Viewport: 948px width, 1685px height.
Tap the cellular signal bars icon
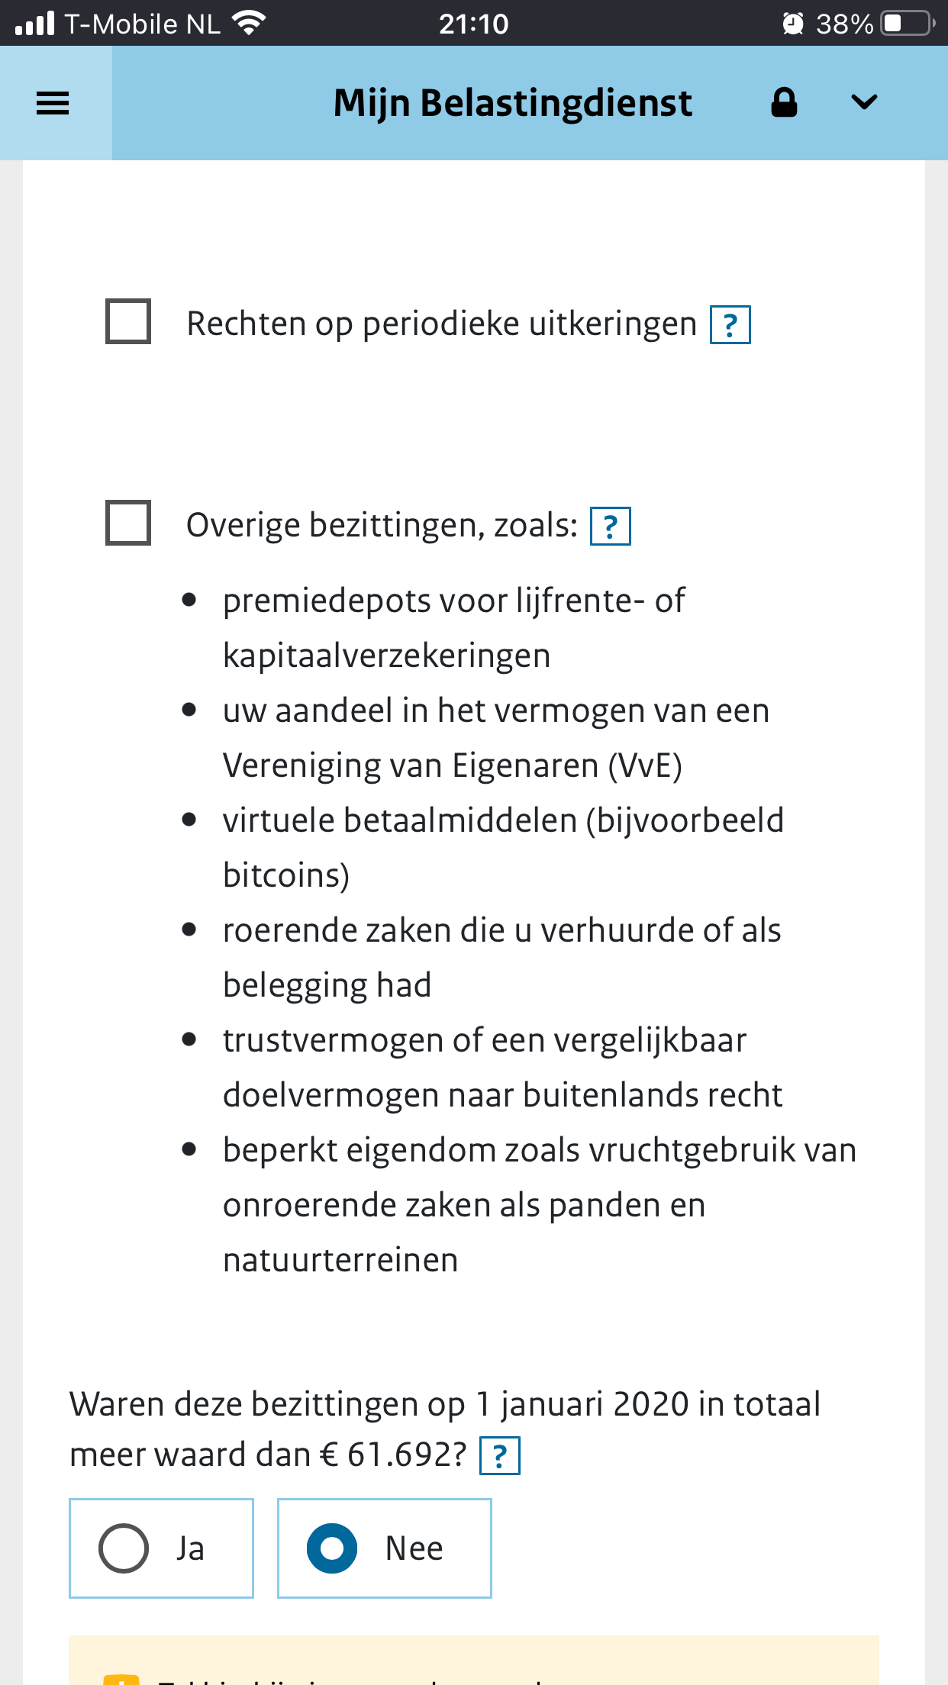pyautogui.click(x=33, y=23)
